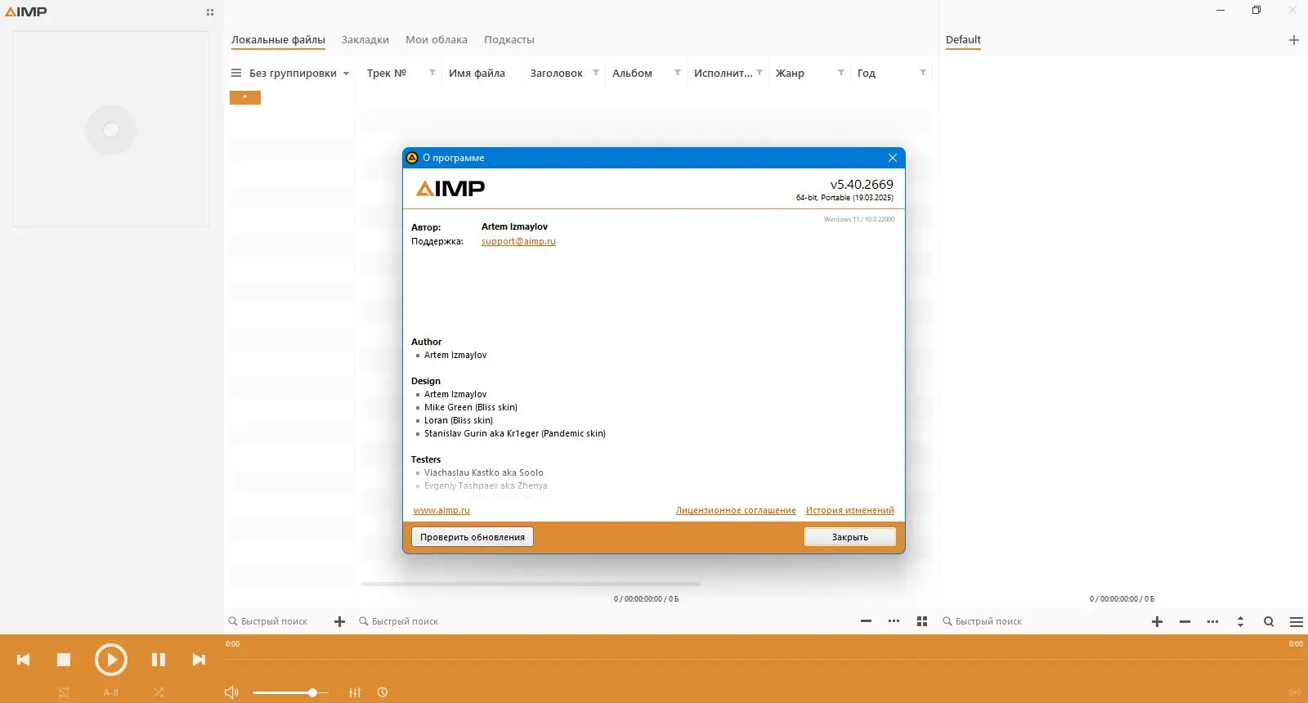Skip to the next track
The image size is (1308, 703).
click(x=199, y=660)
